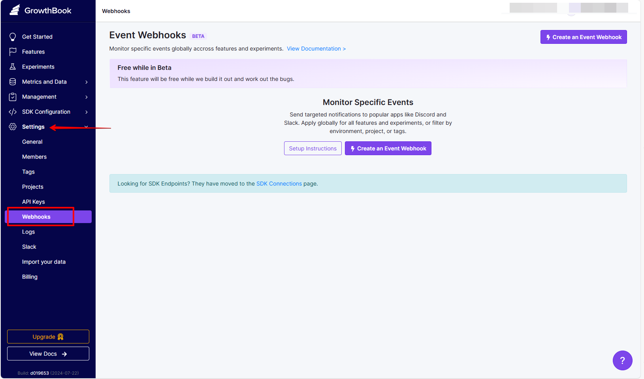Viewport: 644px width, 379px height.
Task: Select Webhooks in the sidebar
Action: coord(36,216)
